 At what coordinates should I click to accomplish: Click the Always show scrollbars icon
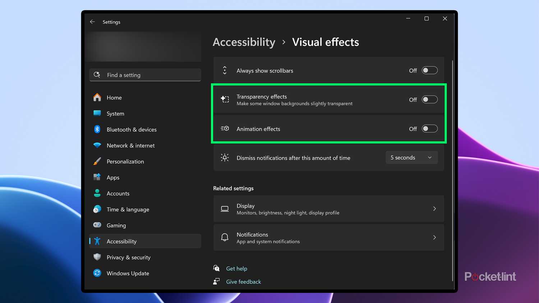pyautogui.click(x=225, y=70)
